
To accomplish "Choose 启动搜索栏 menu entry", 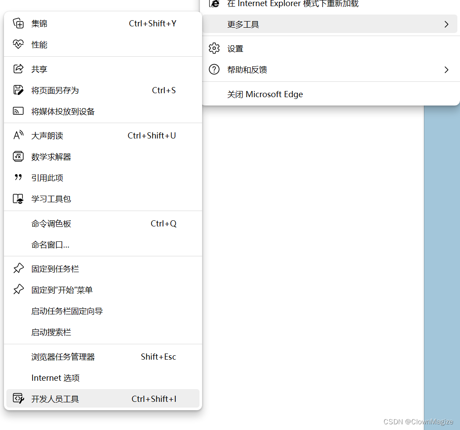I will 103,332.
